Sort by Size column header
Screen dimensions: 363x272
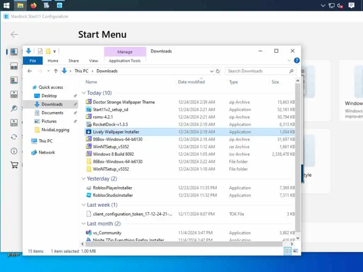tap(275, 82)
